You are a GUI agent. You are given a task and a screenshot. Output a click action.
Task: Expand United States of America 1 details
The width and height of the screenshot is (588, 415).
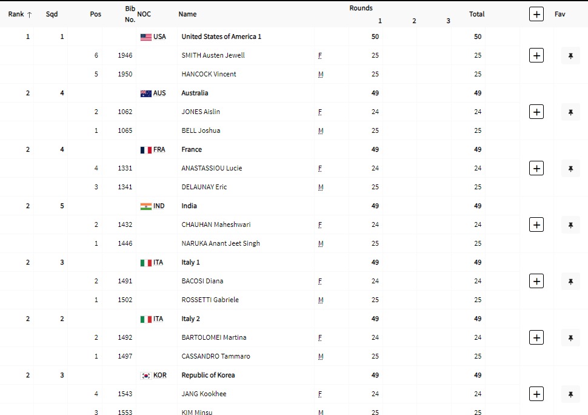click(x=536, y=55)
